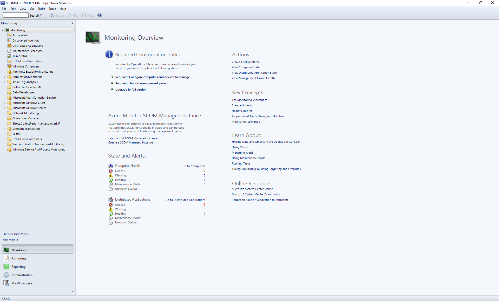Select My Workspace from navigation panel

point(21,283)
